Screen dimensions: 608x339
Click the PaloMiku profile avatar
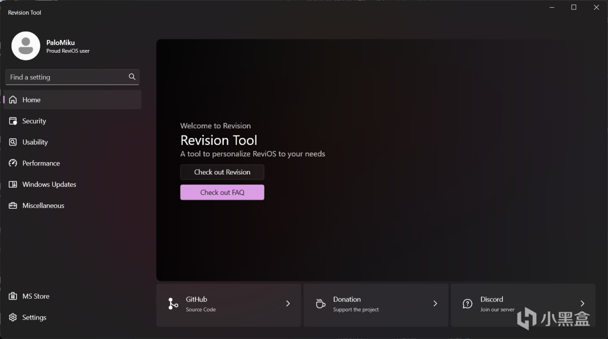tap(26, 46)
